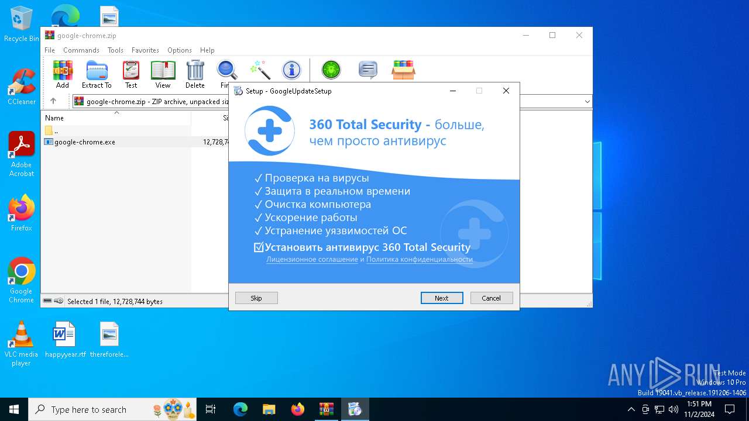
Task: Click the Next button in Setup
Action: (x=442, y=298)
